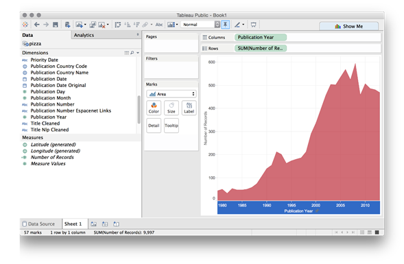The image size is (404, 264).
Task: Add a new data source from toolbar
Action: 67,25
